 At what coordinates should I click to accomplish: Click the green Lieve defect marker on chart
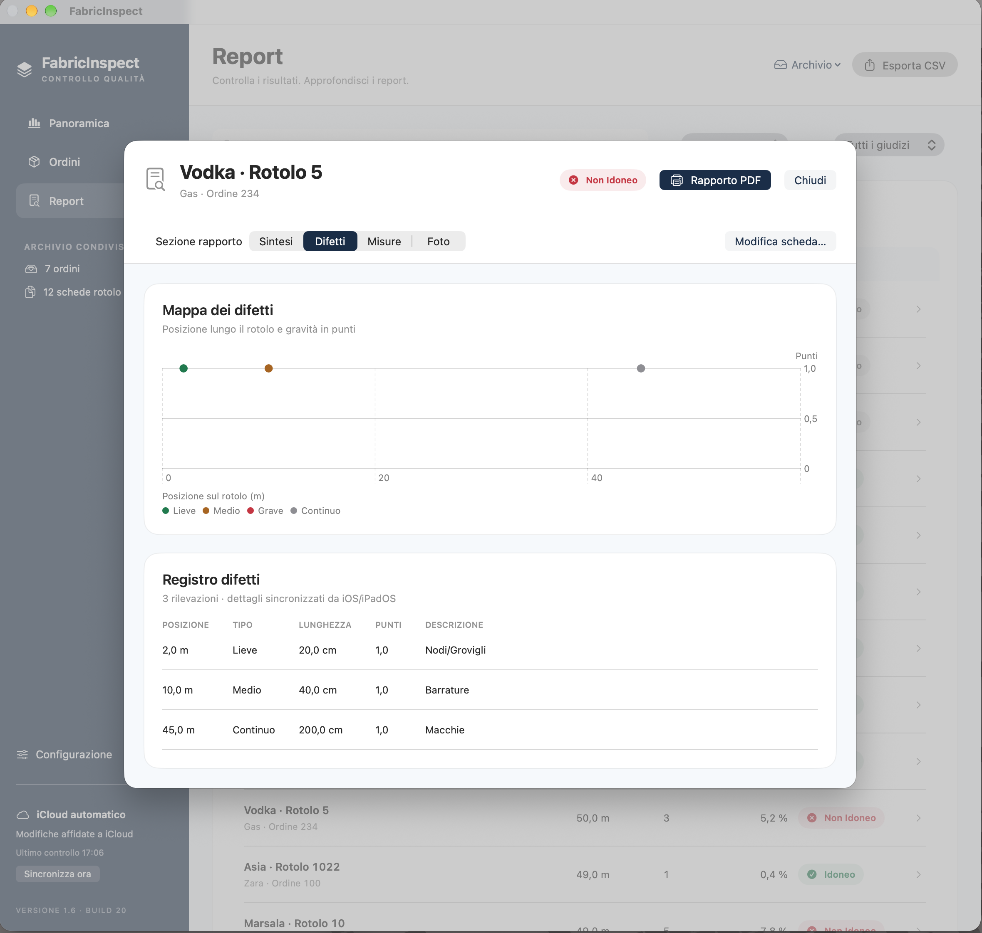[184, 368]
